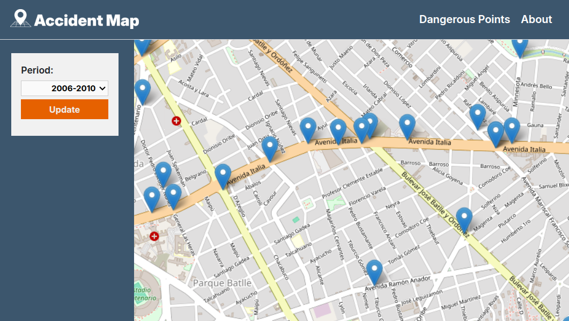
Task: Open the pin just above the General Las Heras label
Action: coord(173,196)
